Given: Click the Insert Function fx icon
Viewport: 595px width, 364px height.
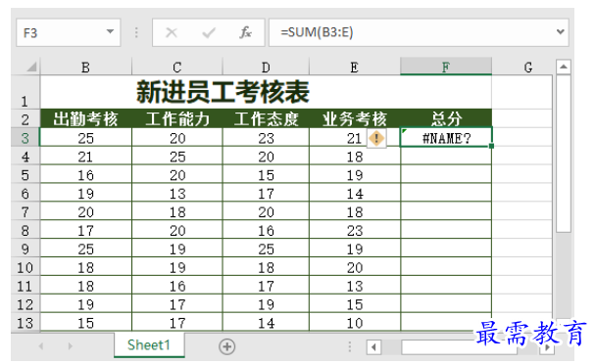Looking at the screenshot, I should (245, 32).
